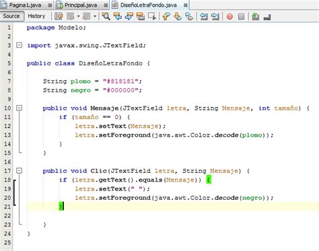The height and width of the screenshot is (251, 319).
Task: Open the Back history dropdown arrow
Action: point(78,16)
